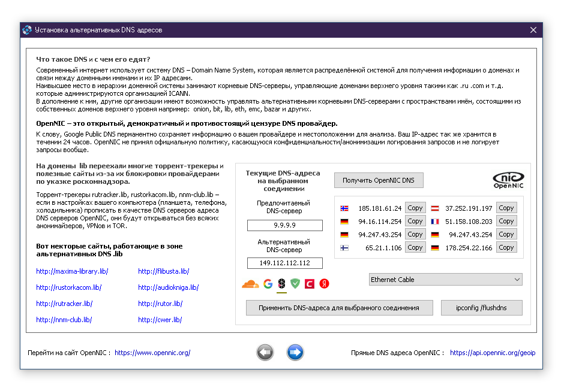Choose the Google DNS icon
Screen dimensions: 564x391
click(x=268, y=284)
